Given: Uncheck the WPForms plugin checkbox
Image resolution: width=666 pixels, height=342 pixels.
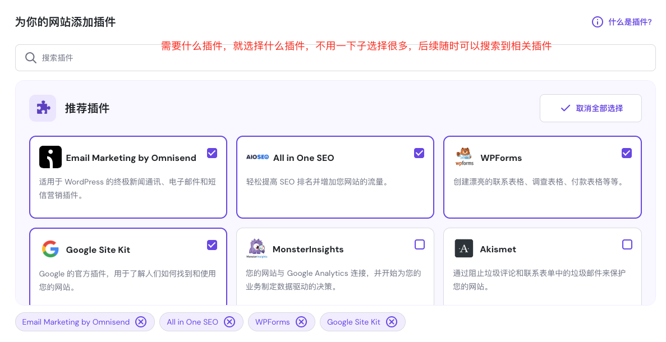Looking at the screenshot, I should [627, 153].
